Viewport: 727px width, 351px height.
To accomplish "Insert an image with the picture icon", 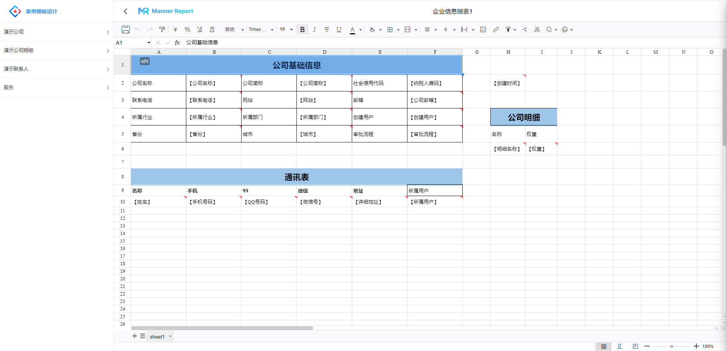I will pyautogui.click(x=483, y=29).
